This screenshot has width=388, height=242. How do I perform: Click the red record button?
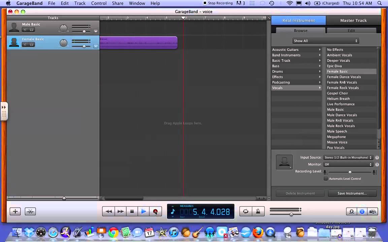click(155, 211)
